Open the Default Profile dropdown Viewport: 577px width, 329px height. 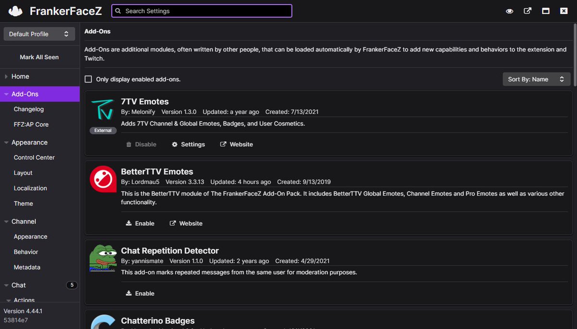(39, 34)
